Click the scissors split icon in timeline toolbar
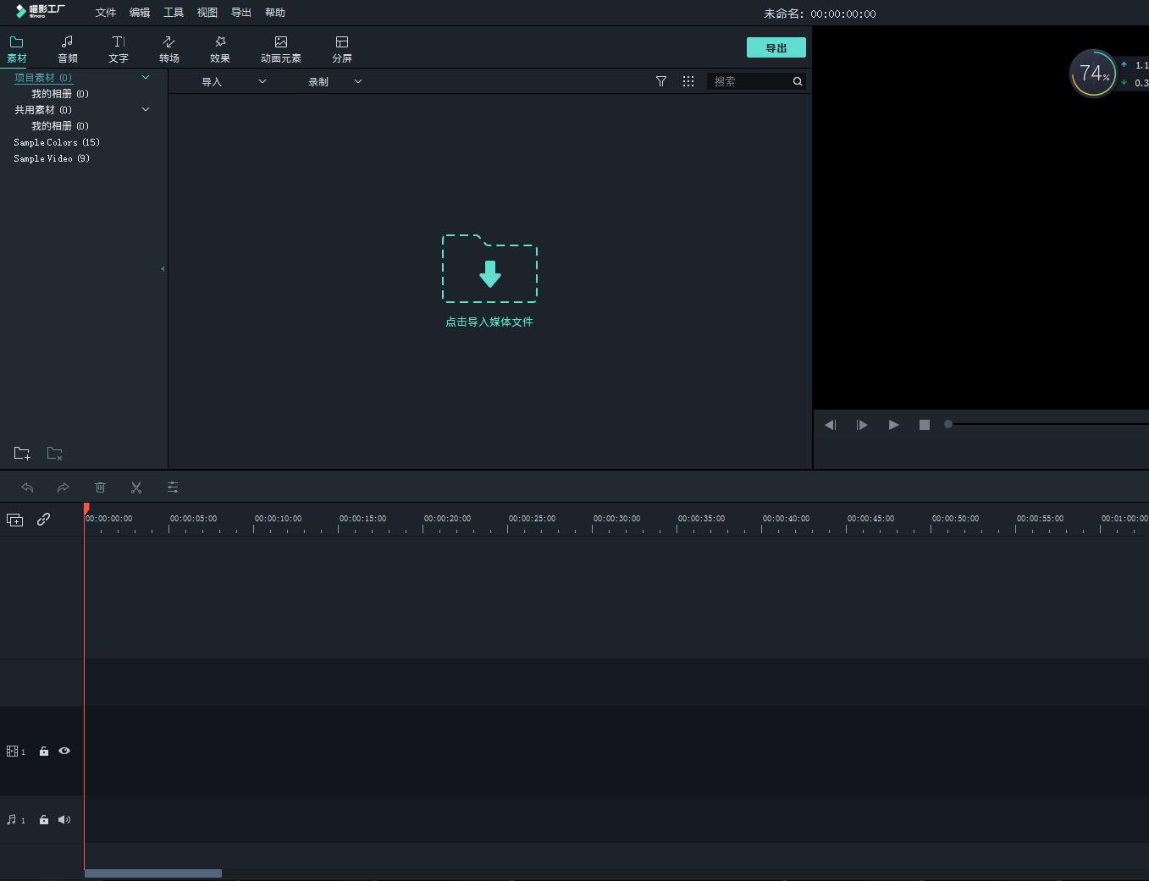This screenshot has width=1149, height=881. (x=136, y=487)
